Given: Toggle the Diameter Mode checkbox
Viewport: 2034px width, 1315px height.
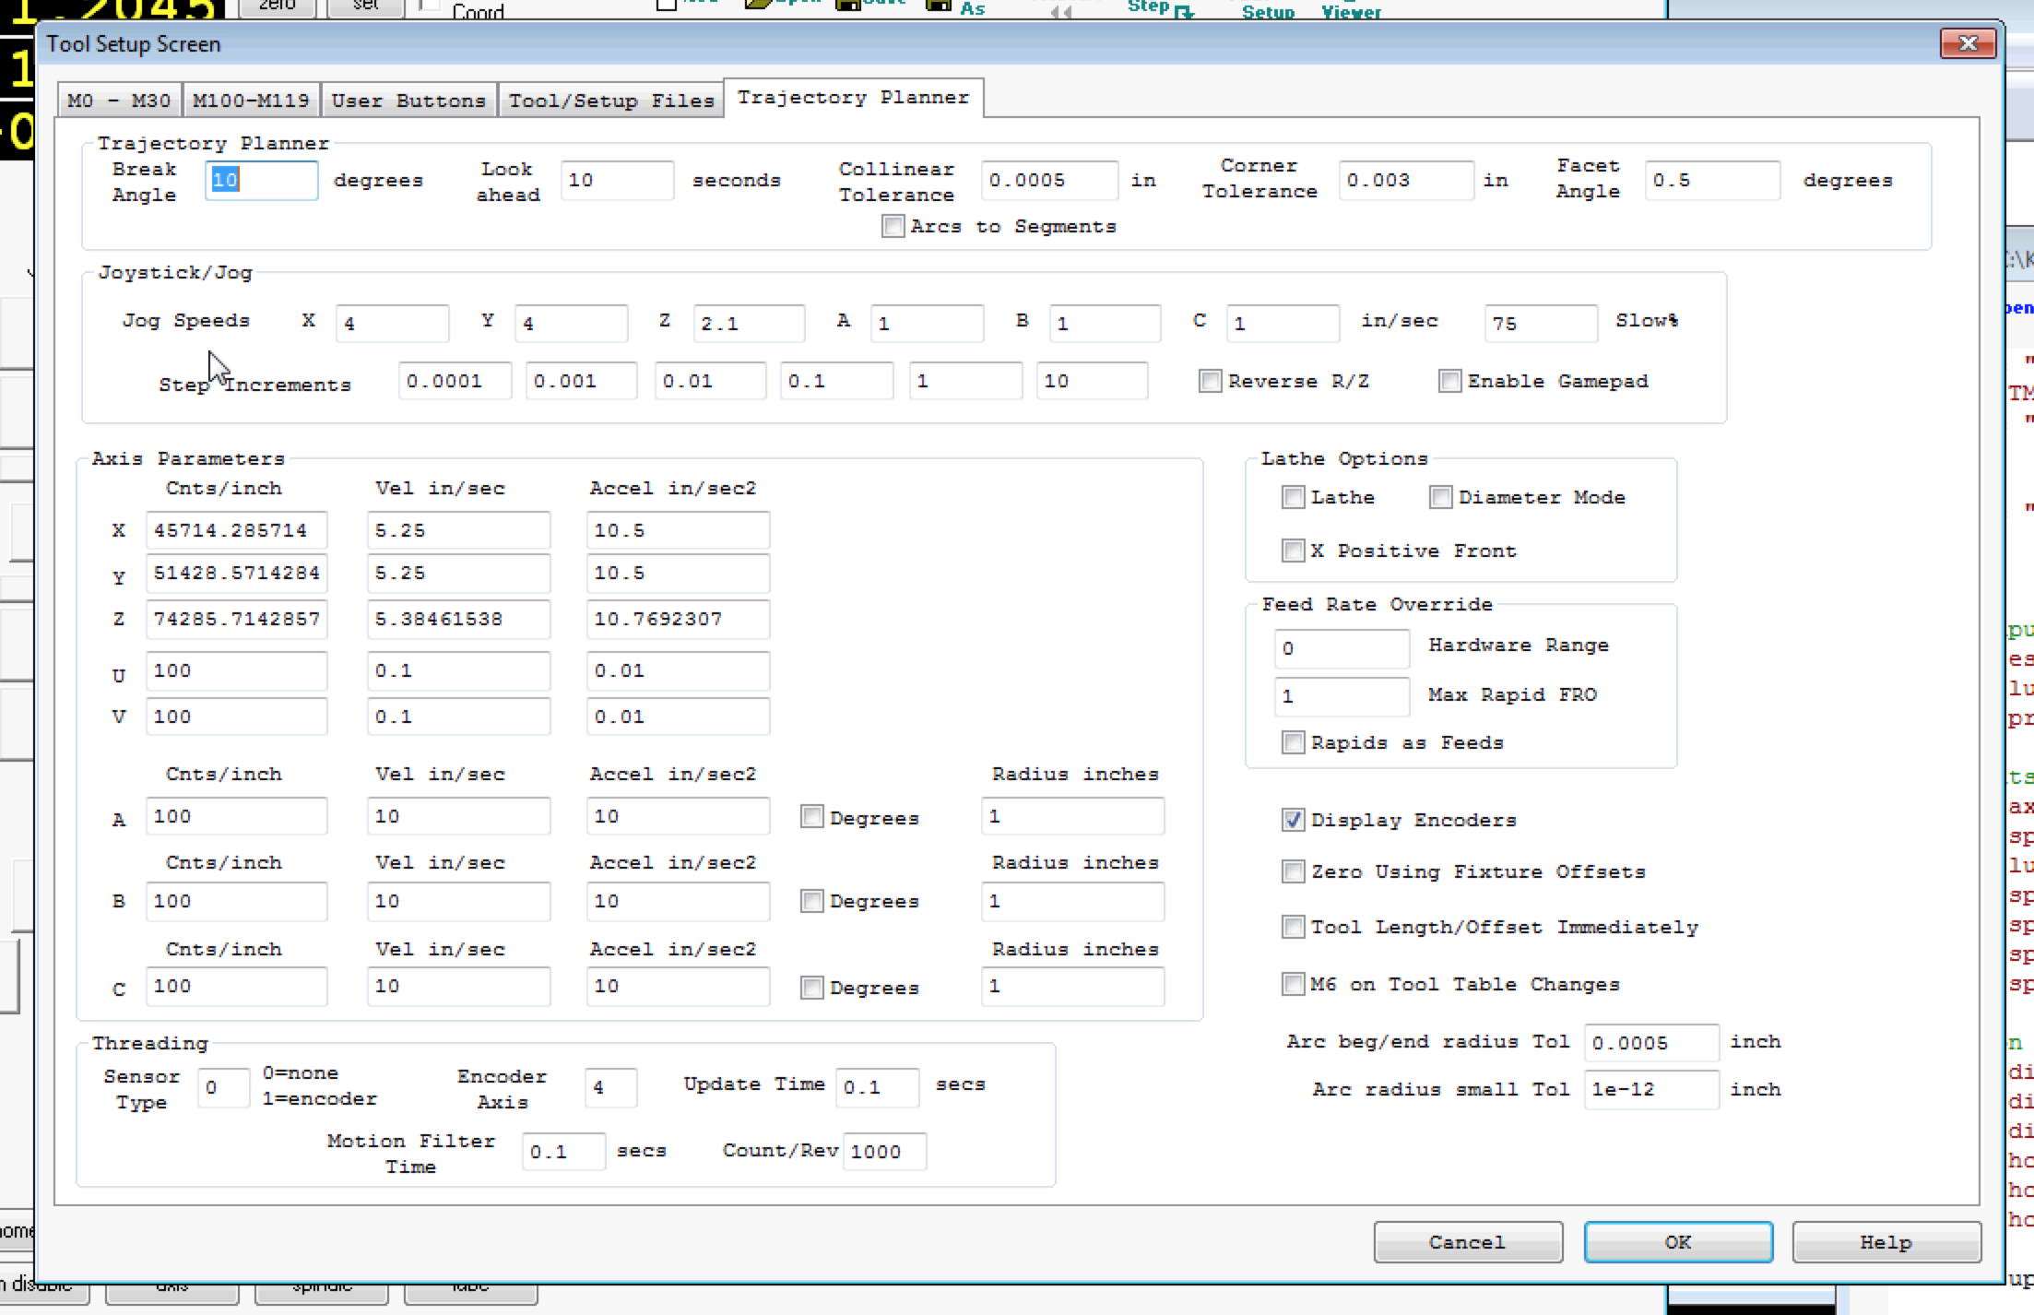Looking at the screenshot, I should coord(1440,498).
